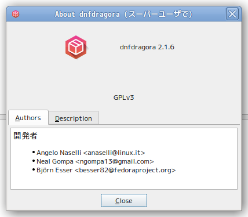The width and height of the screenshot is (248, 217).
Task: Close the About dialog with X button
Action: coord(232,14)
